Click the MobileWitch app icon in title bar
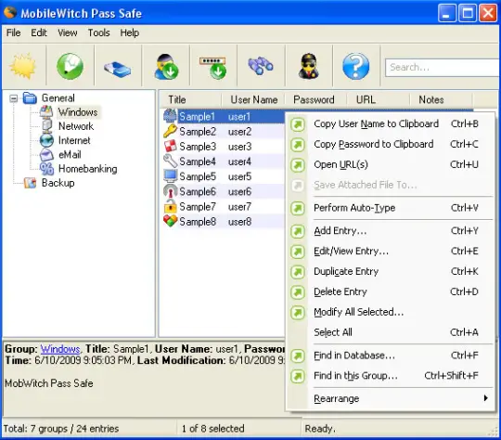Screen dimensions: 501x440 [10, 12]
